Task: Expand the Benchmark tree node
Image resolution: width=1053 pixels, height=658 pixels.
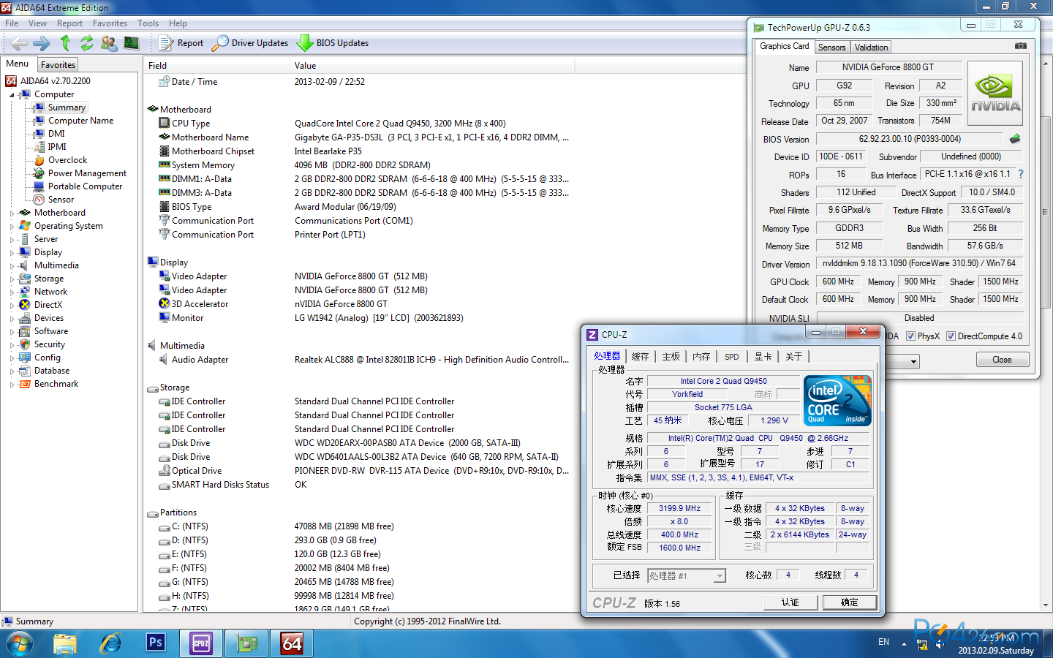Action: click(12, 385)
